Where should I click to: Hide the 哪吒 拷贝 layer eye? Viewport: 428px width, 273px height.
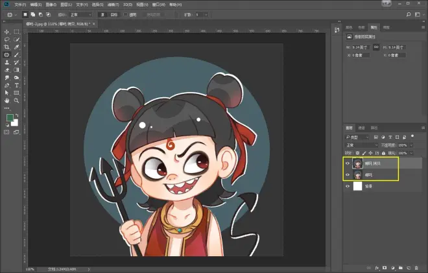point(348,163)
